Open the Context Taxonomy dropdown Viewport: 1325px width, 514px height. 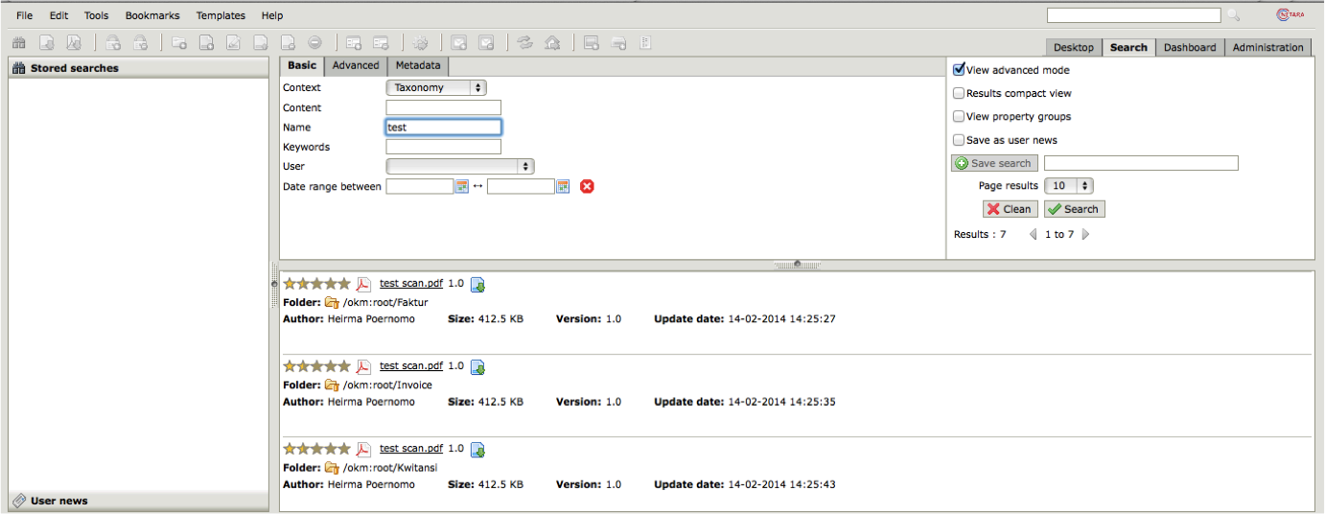[x=436, y=88]
